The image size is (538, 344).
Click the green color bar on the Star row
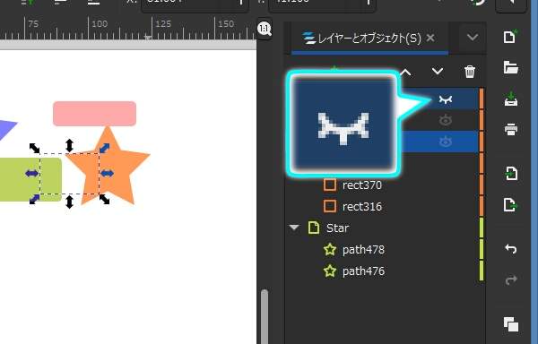pos(482,228)
